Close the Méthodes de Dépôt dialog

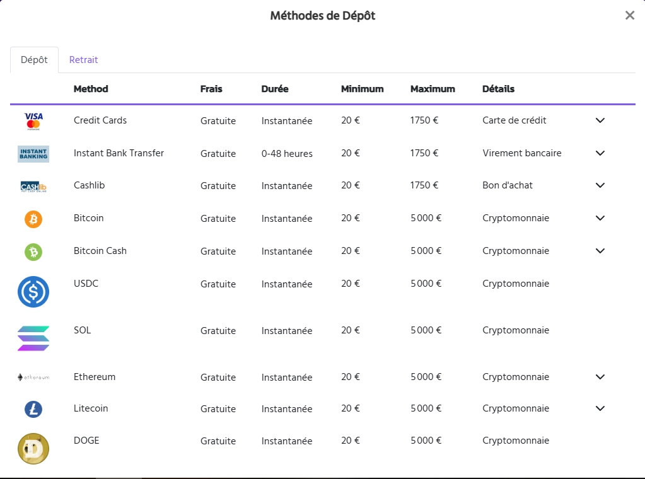tap(629, 16)
